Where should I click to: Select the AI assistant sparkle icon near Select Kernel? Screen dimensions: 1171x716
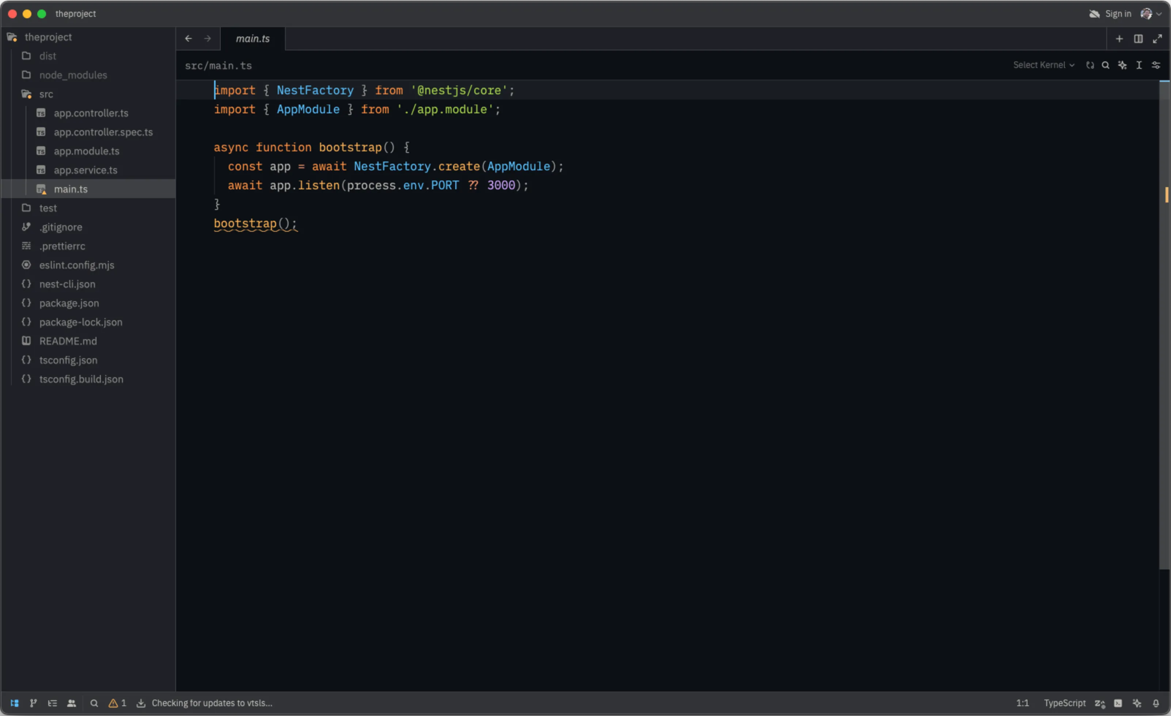click(x=1122, y=65)
